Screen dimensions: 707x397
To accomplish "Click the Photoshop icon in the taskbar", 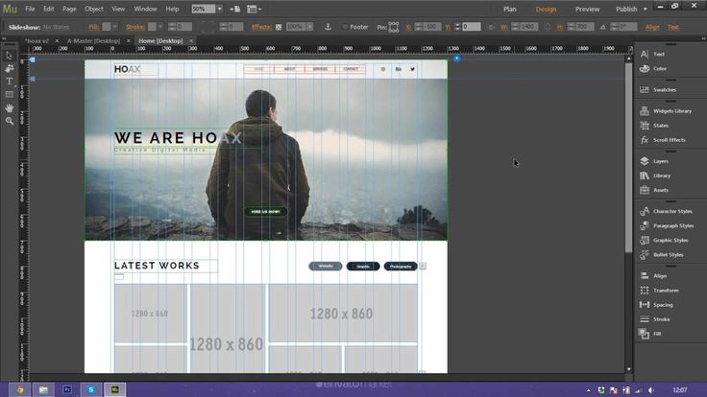I will coord(67,389).
